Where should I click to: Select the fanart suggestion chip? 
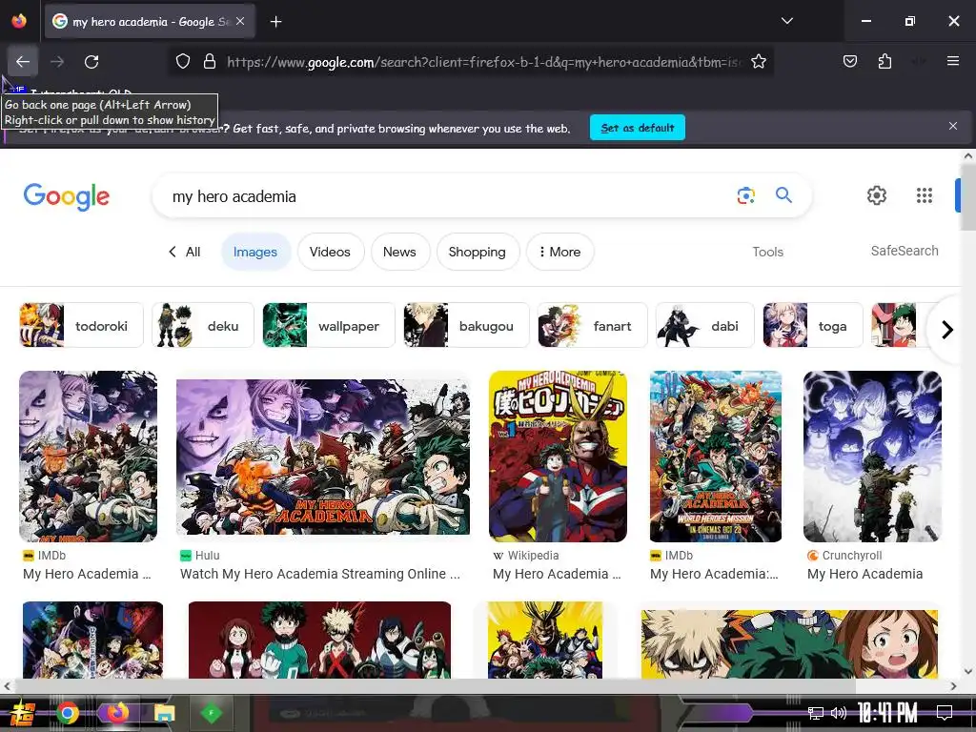(x=593, y=326)
